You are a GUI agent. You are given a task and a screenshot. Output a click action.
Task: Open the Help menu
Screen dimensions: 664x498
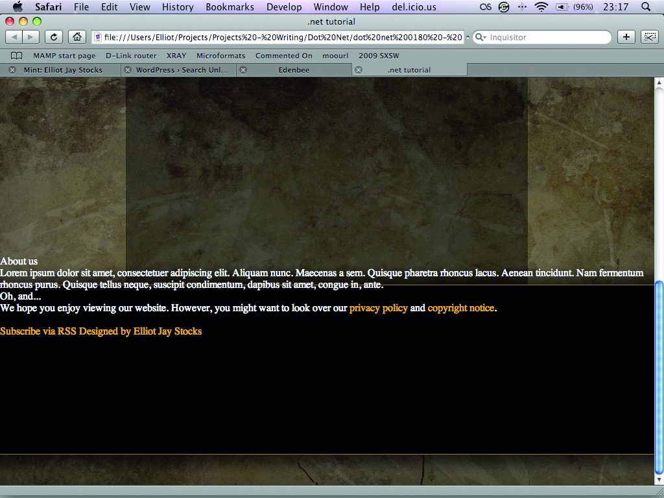(x=370, y=6)
